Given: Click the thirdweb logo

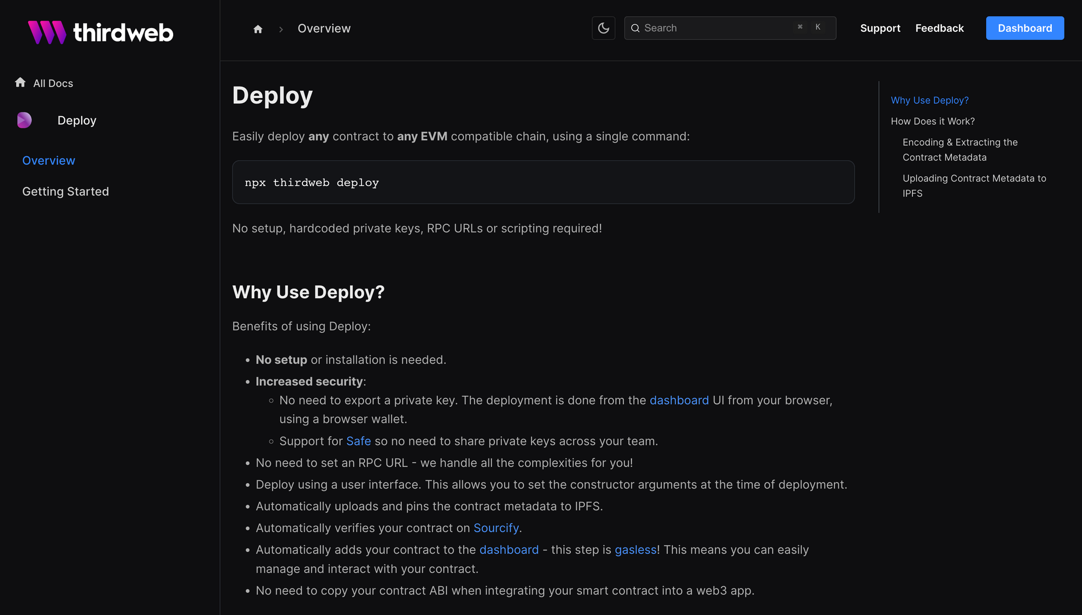Looking at the screenshot, I should [101, 32].
